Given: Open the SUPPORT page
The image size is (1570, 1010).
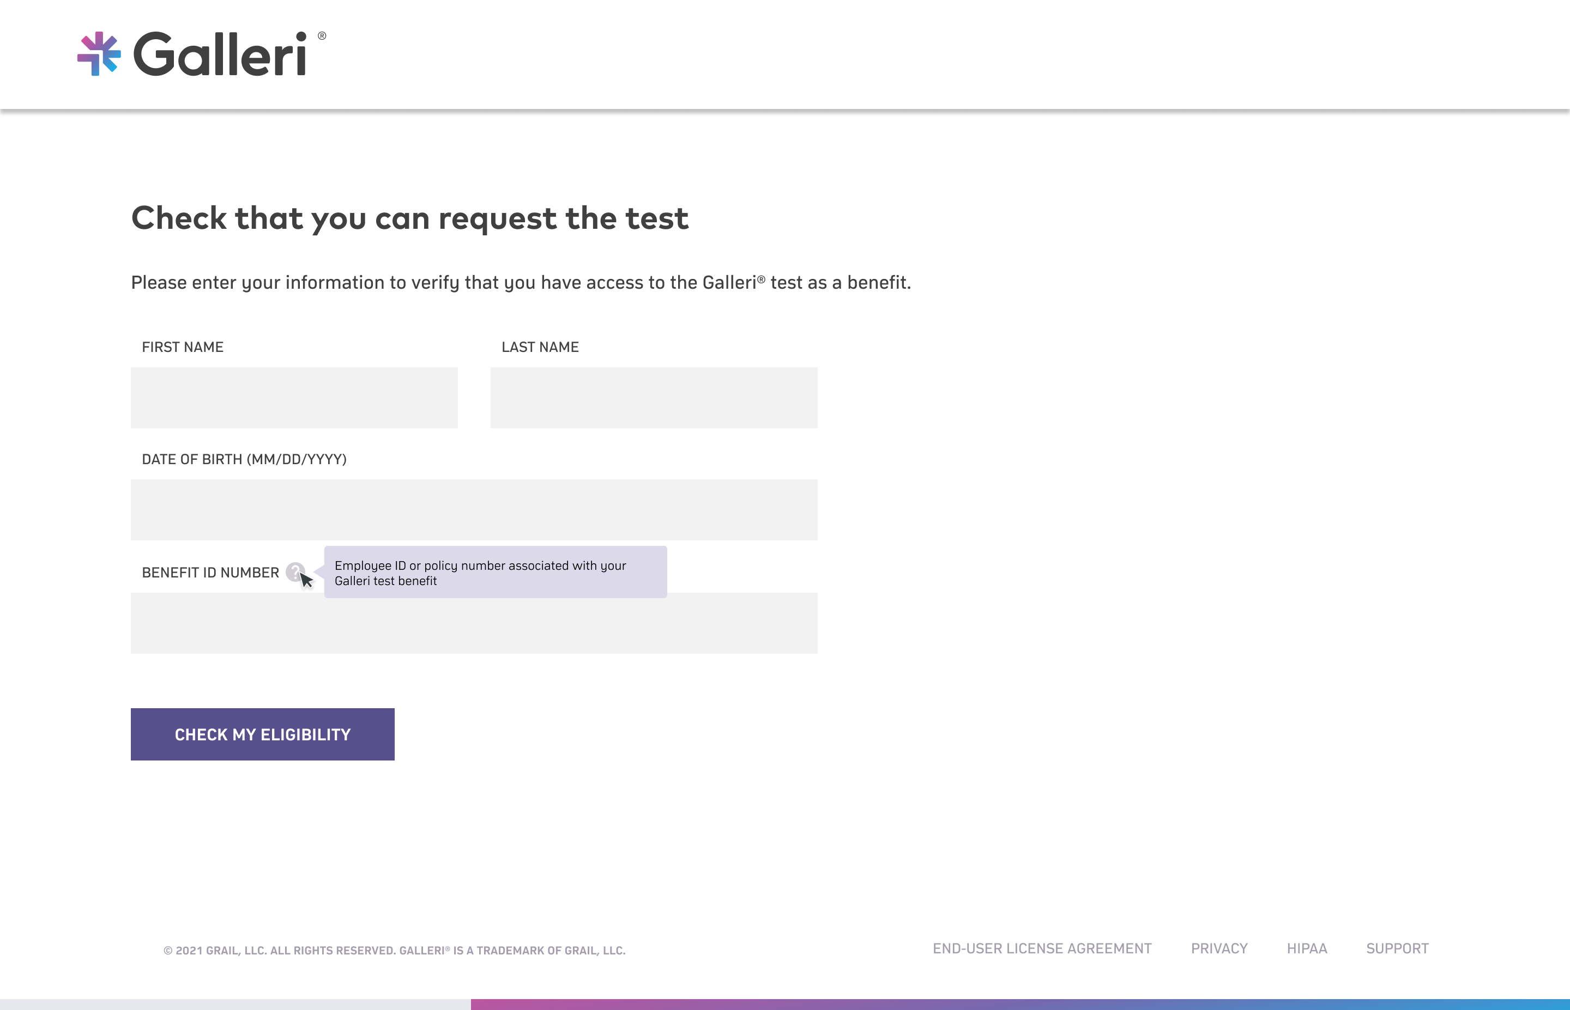Looking at the screenshot, I should (1398, 948).
